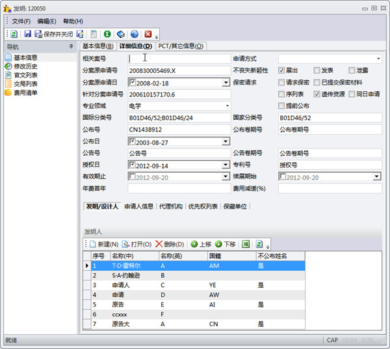Click 下移 to move inventor down
This screenshot has height=349, width=390.
pos(226,244)
